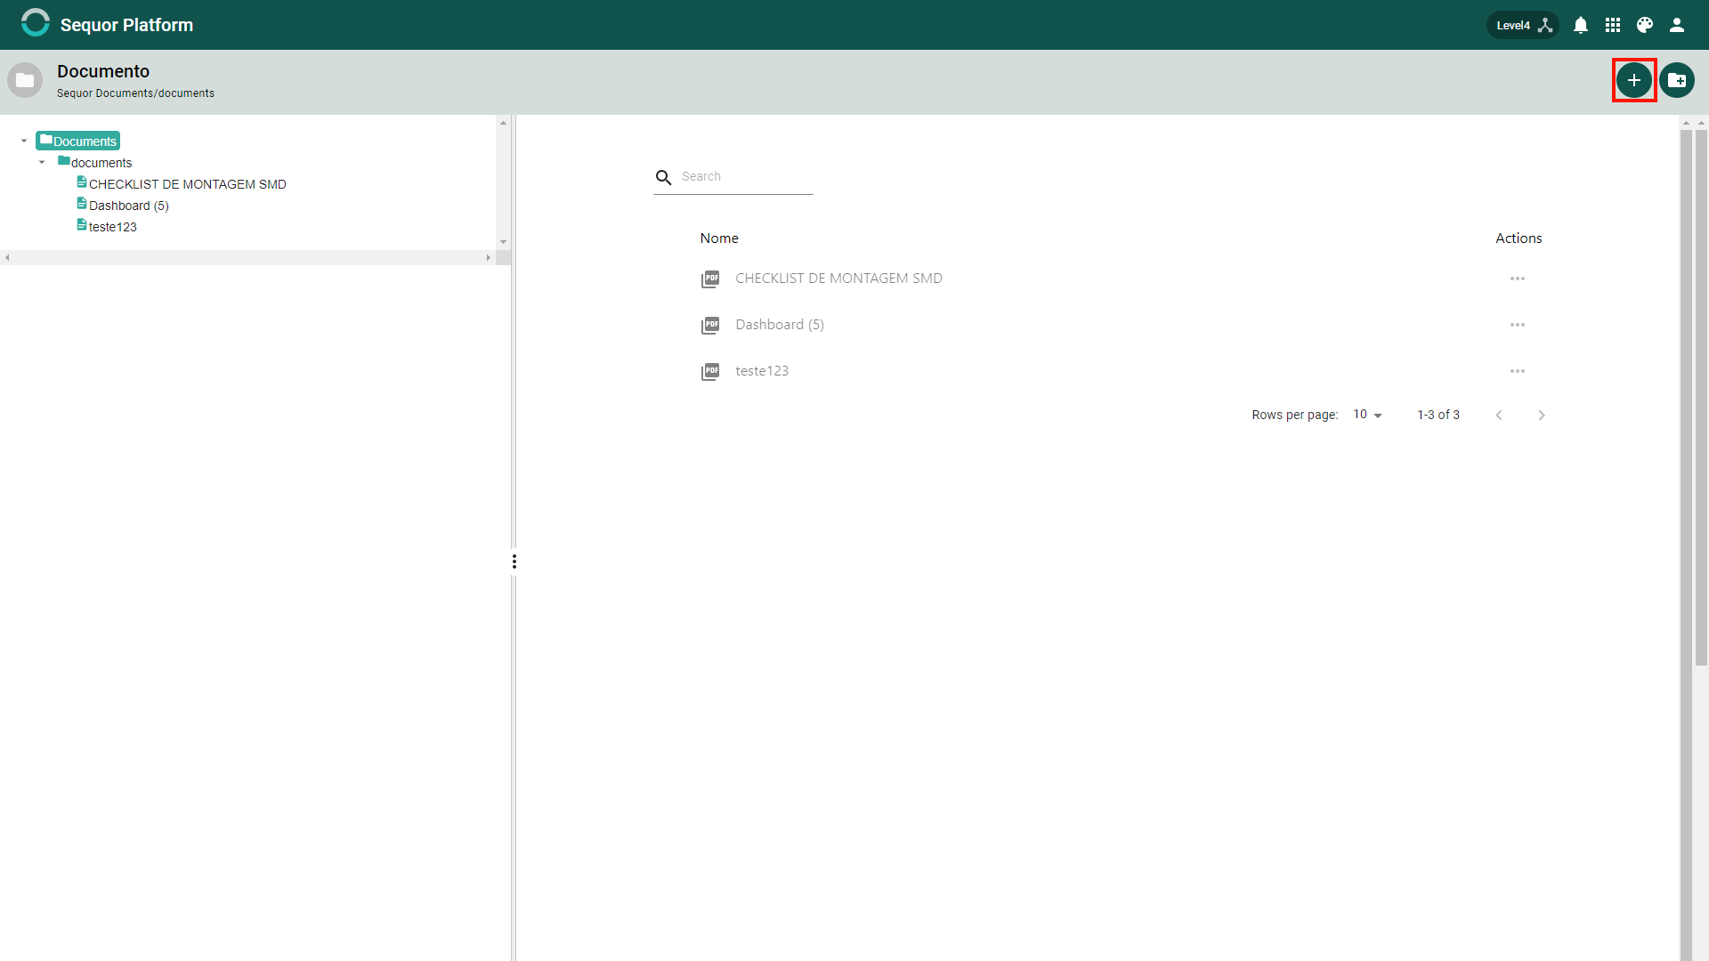Click the panel splitter handle dots

[514, 561]
